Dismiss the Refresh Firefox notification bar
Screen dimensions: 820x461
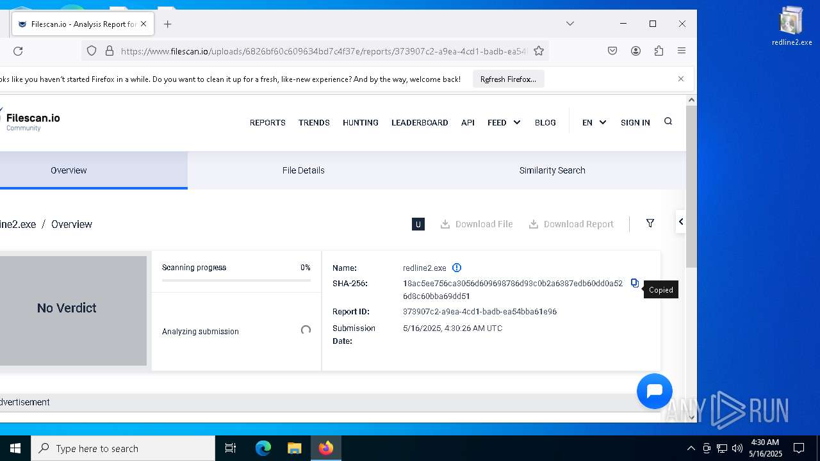pyautogui.click(x=681, y=79)
